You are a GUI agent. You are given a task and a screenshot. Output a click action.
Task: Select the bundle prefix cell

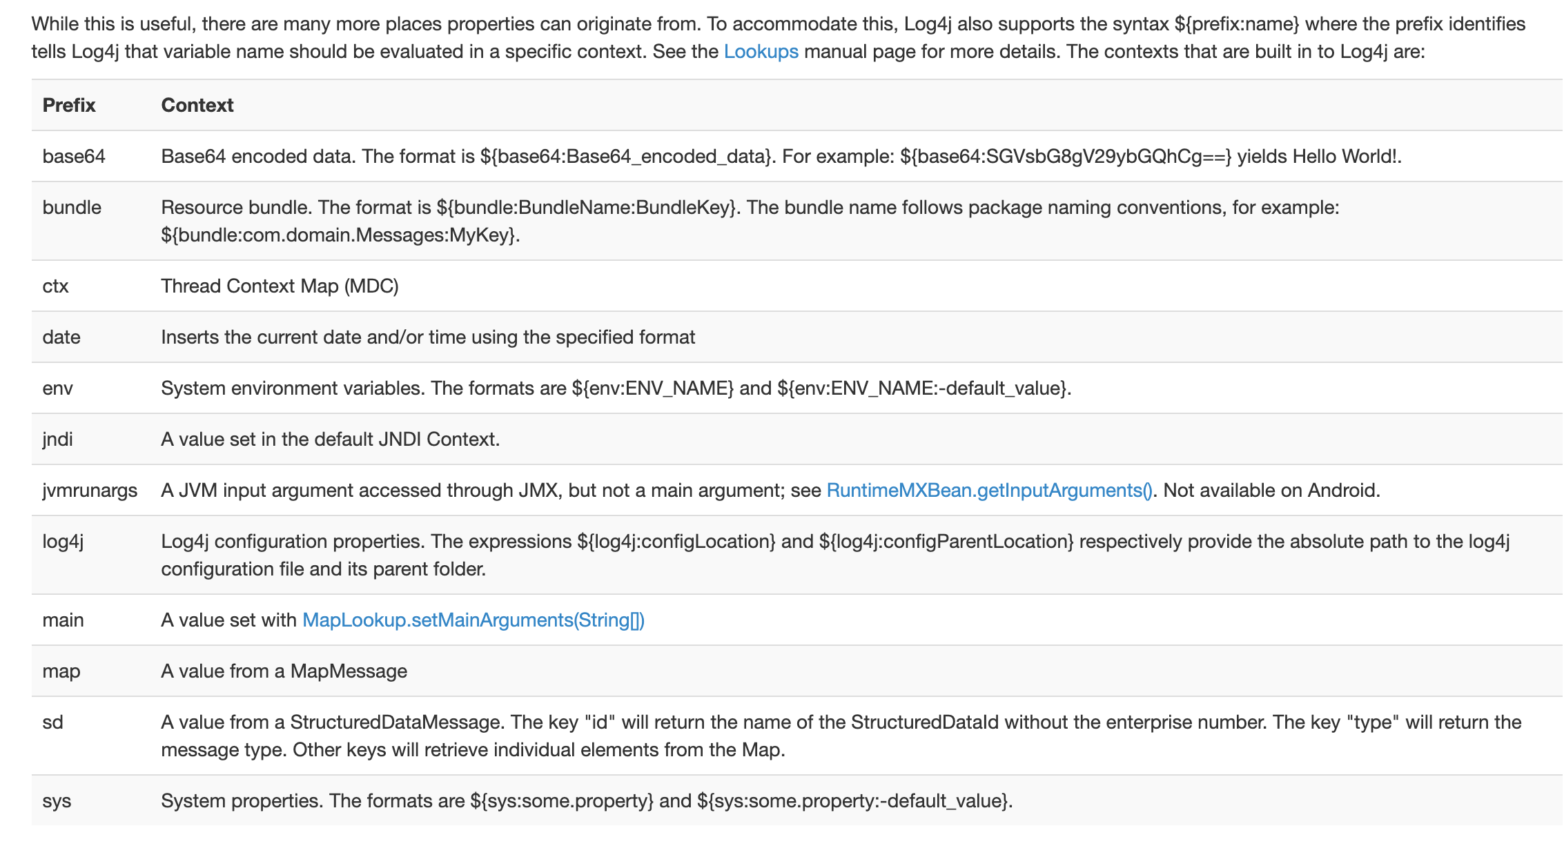[x=72, y=208]
